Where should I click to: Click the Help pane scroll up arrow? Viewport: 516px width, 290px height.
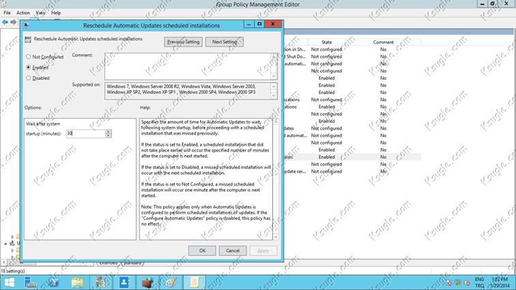(276, 121)
